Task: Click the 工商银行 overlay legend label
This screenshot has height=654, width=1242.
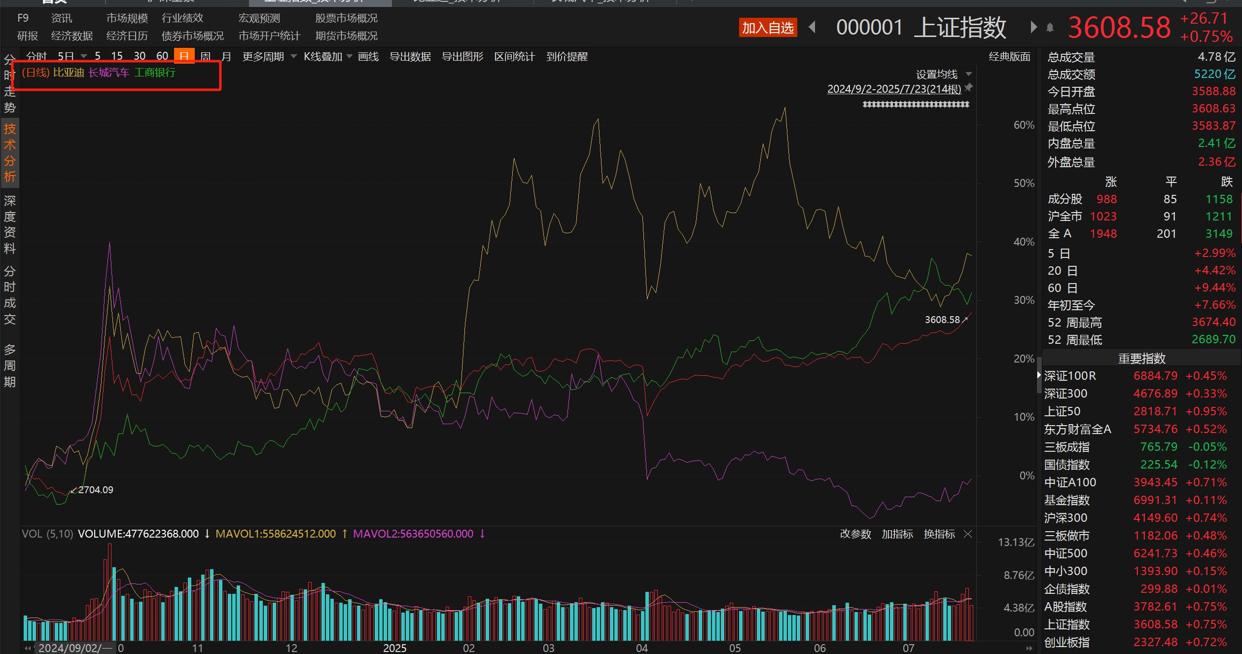Action: [x=155, y=73]
